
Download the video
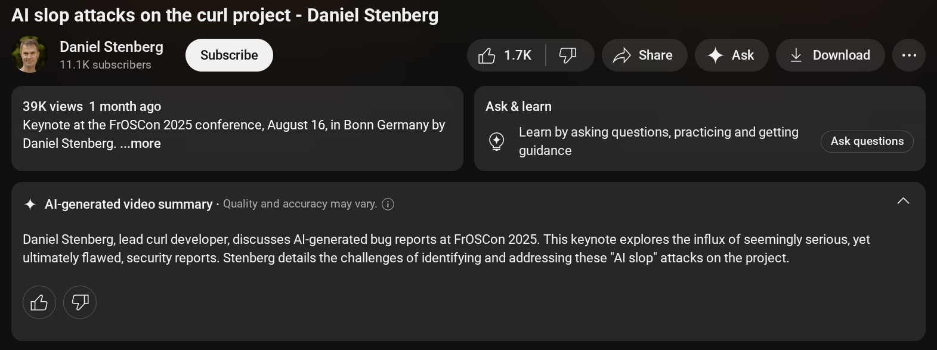[x=830, y=55]
